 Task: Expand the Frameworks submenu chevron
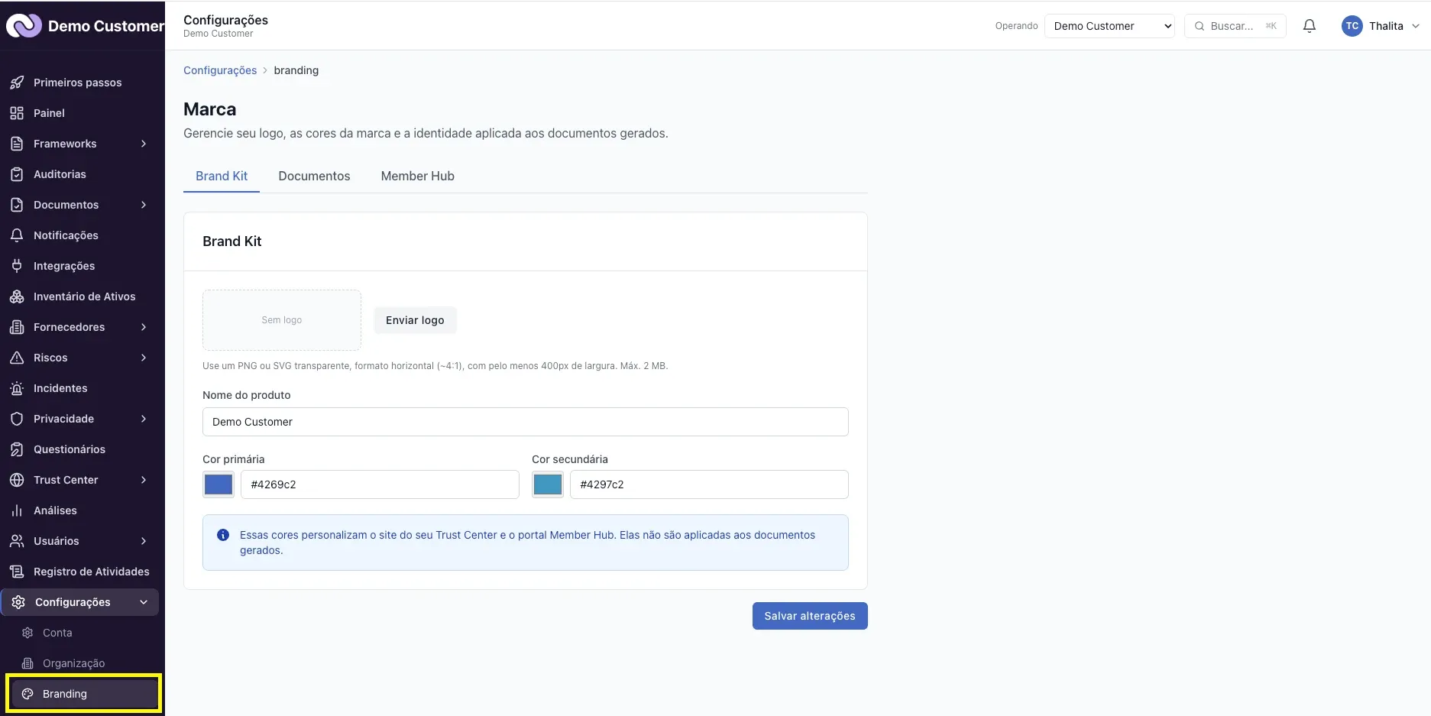[x=144, y=144]
